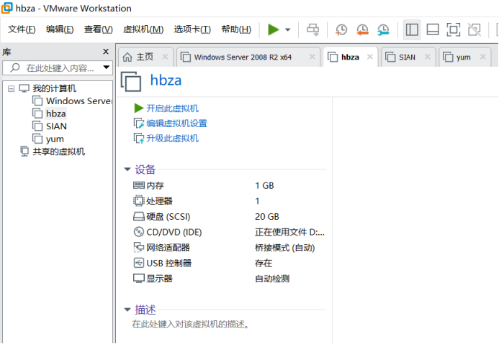
Task: Click the large hbza VM title icon
Action: click(131, 81)
